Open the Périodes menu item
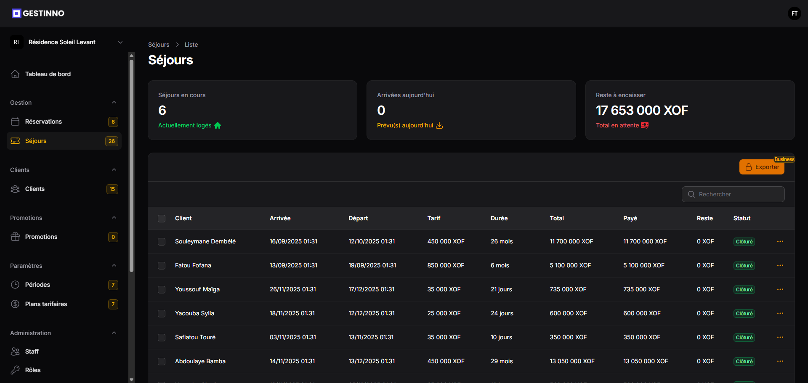Screen dimensions: 808x383 click(x=64, y=285)
